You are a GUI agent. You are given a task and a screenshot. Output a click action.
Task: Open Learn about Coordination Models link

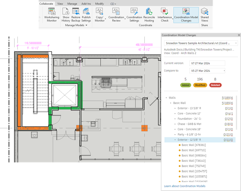pos(185,186)
